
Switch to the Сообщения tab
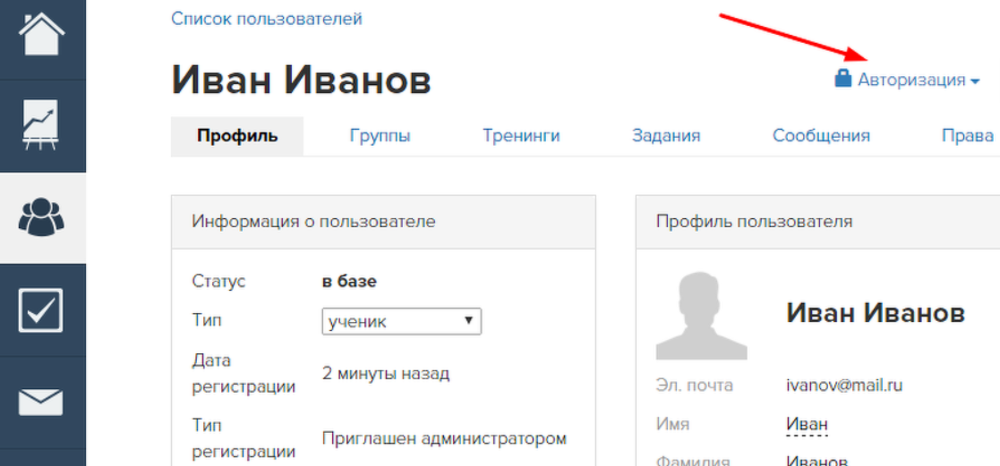coord(822,136)
